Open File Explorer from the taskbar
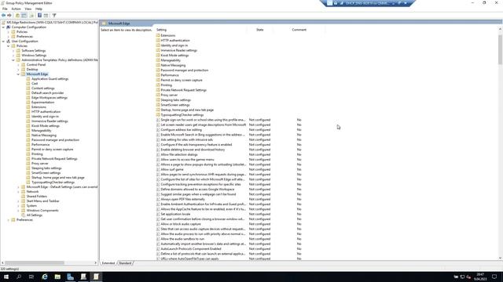The height and width of the screenshot is (282, 503). click(57, 277)
